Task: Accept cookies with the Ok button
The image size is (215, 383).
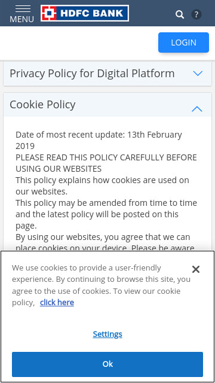Action: 107,364
